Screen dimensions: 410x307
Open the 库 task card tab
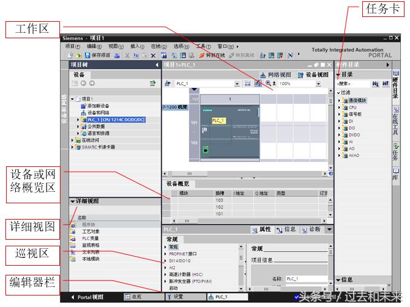click(396, 175)
